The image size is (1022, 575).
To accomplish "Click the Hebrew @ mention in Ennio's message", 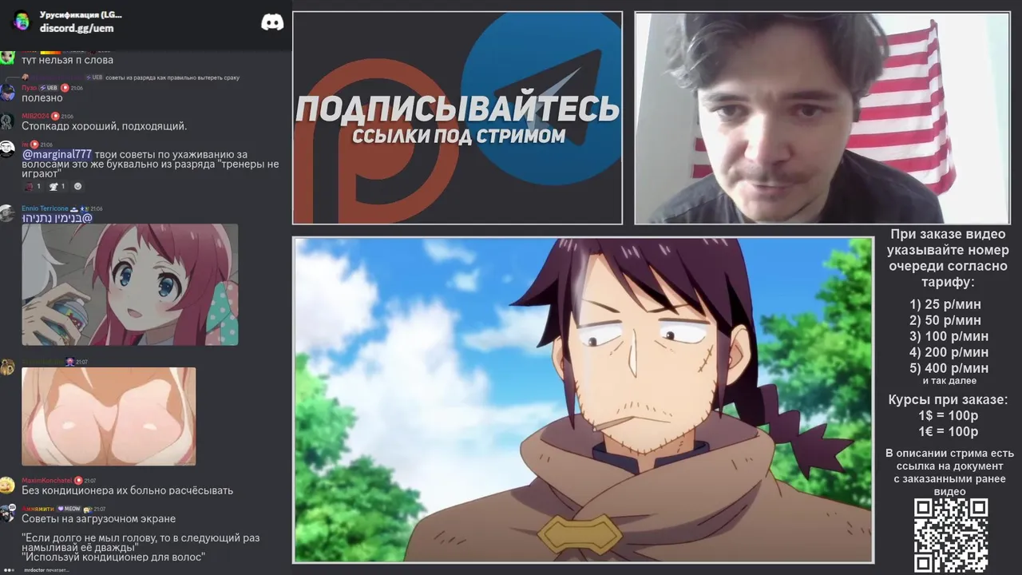I will tap(57, 218).
